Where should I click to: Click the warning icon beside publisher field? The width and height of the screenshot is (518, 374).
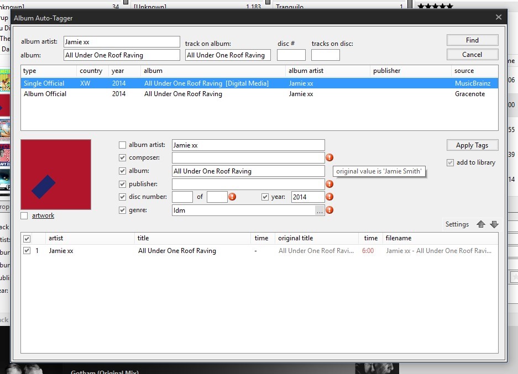[329, 184]
